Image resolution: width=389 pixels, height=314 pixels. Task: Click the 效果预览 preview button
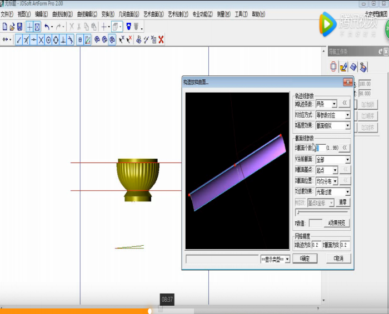(337, 223)
